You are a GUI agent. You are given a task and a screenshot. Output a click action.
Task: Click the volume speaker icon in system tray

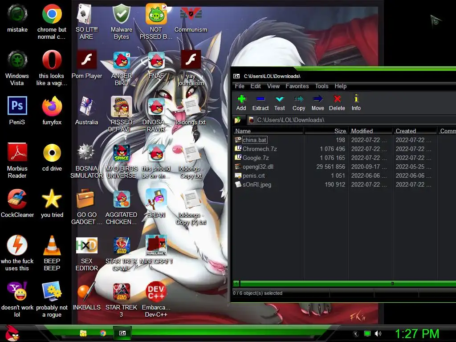tap(378, 334)
